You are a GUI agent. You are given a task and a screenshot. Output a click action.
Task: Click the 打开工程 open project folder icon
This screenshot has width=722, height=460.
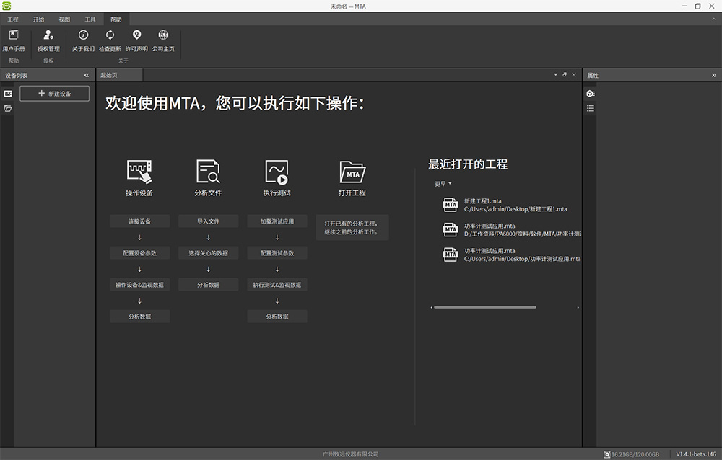tap(352, 172)
